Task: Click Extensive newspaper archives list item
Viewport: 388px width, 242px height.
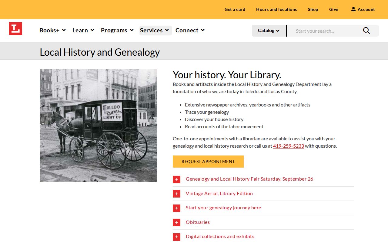Action: pos(248,105)
